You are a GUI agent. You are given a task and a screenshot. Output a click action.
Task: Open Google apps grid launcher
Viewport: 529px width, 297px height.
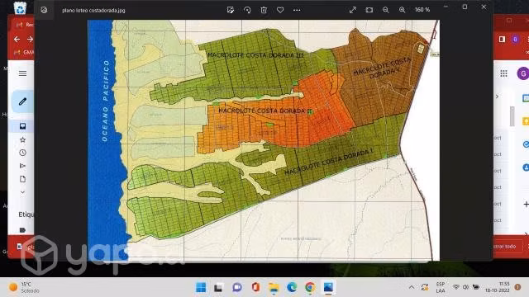coord(503,73)
